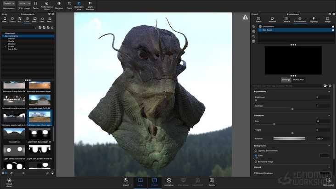The width and height of the screenshot is (336, 189).
Task: Enable Ground Shadows checkbox
Action: pyautogui.click(x=255, y=173)
